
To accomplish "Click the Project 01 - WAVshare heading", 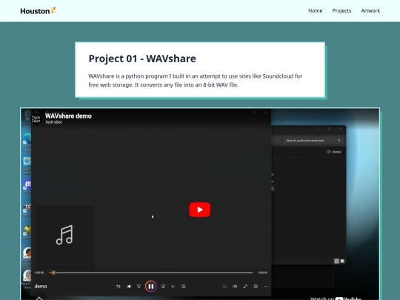I will click(x=142, y=59).
